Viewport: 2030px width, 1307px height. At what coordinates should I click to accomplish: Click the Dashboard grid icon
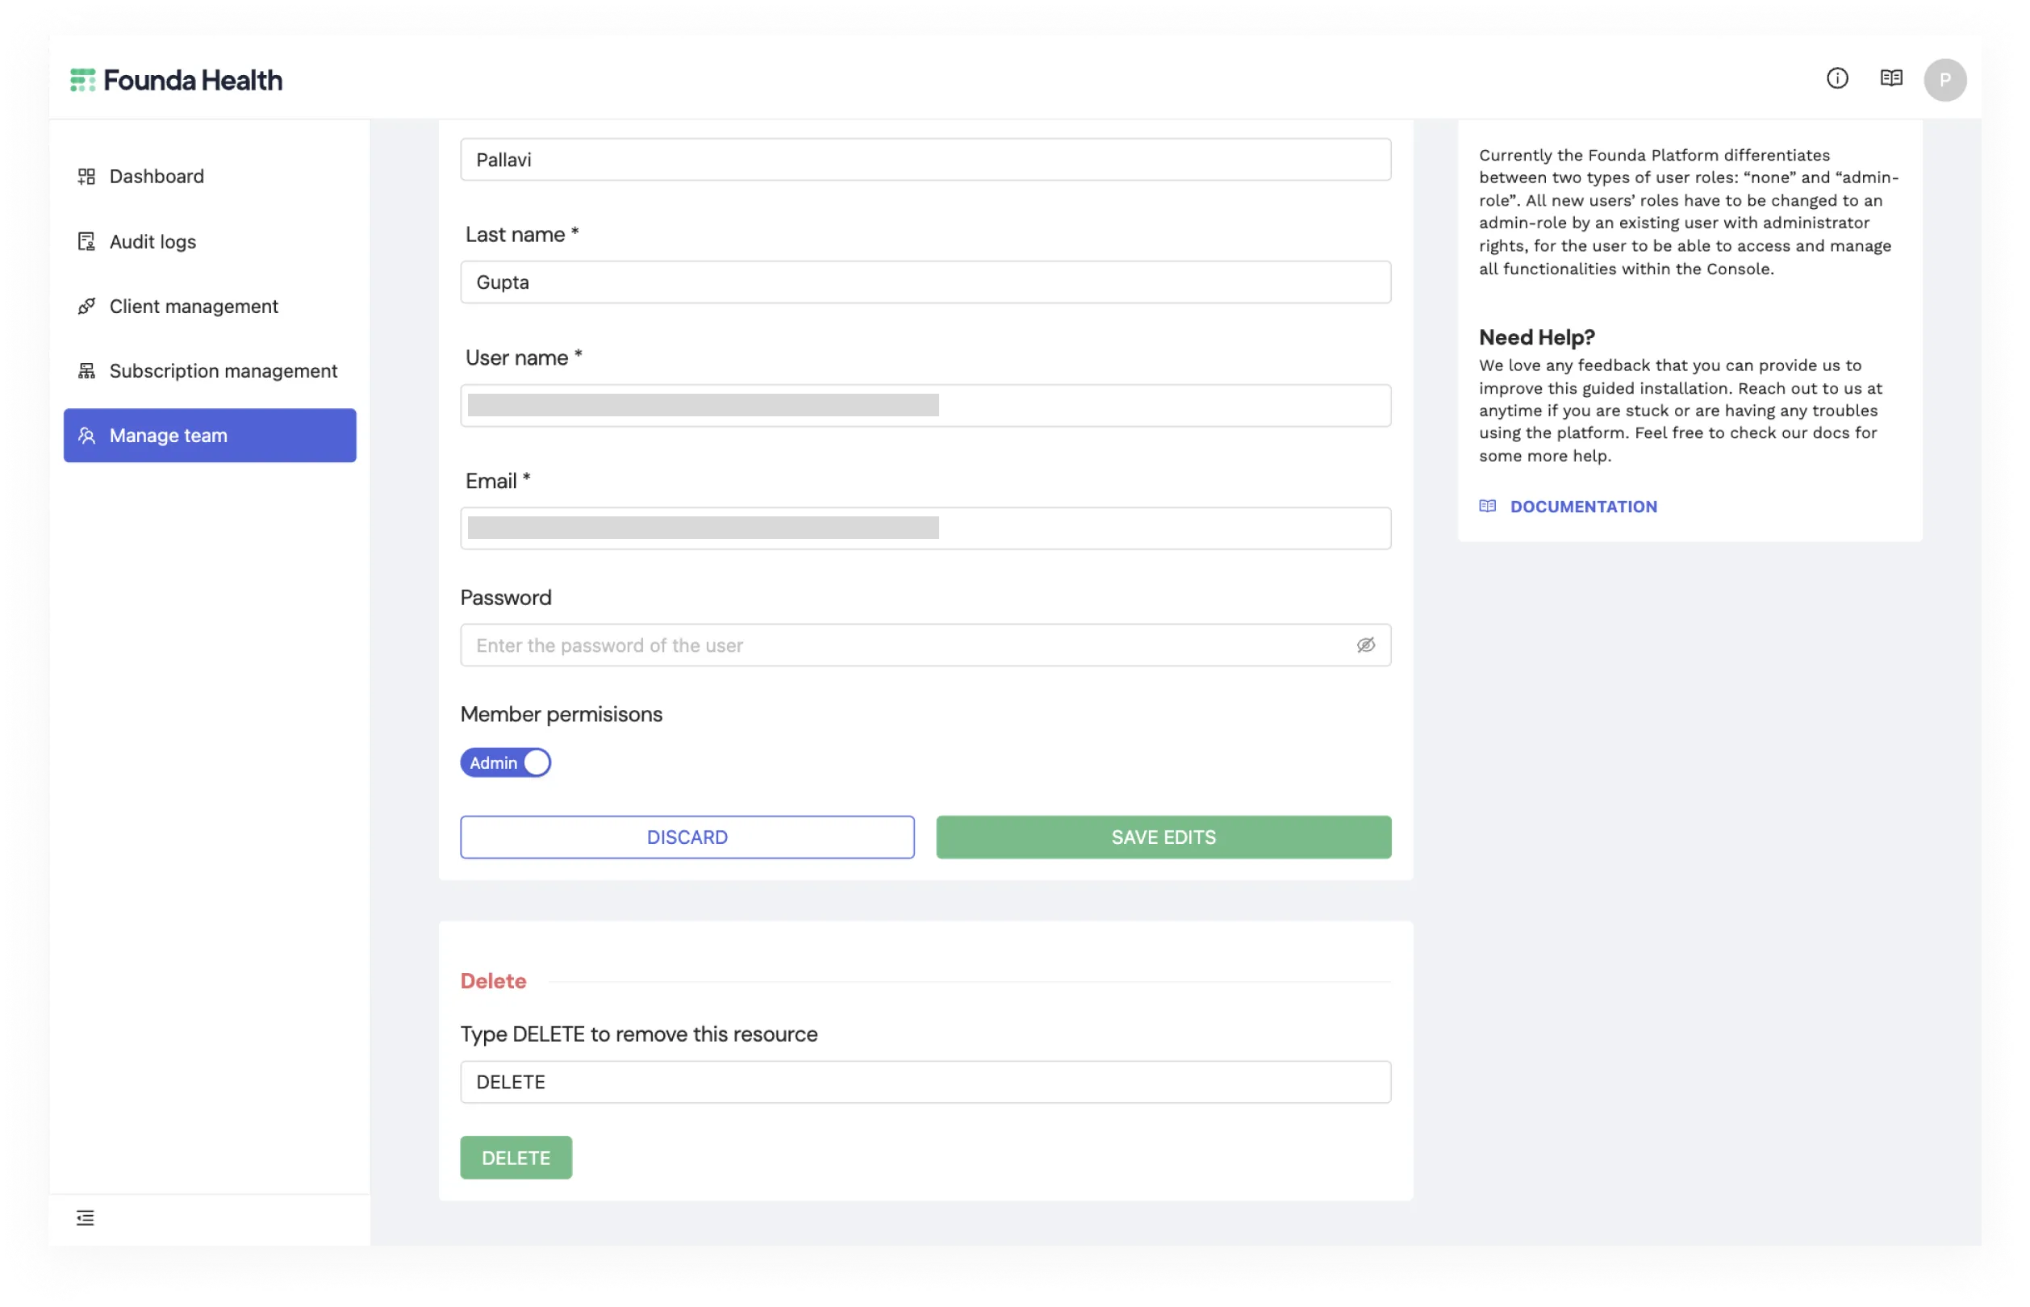(x=86, y=177)
